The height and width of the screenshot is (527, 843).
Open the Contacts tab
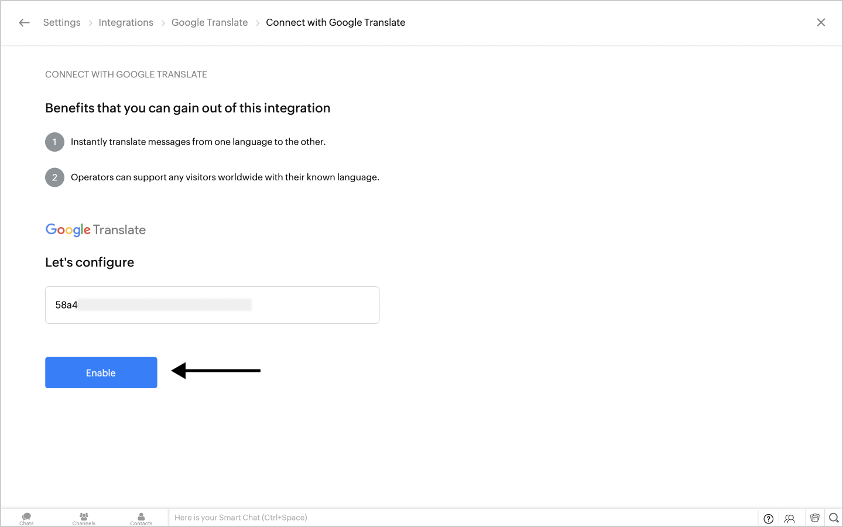pyautogui.click(x=141, y=518)
